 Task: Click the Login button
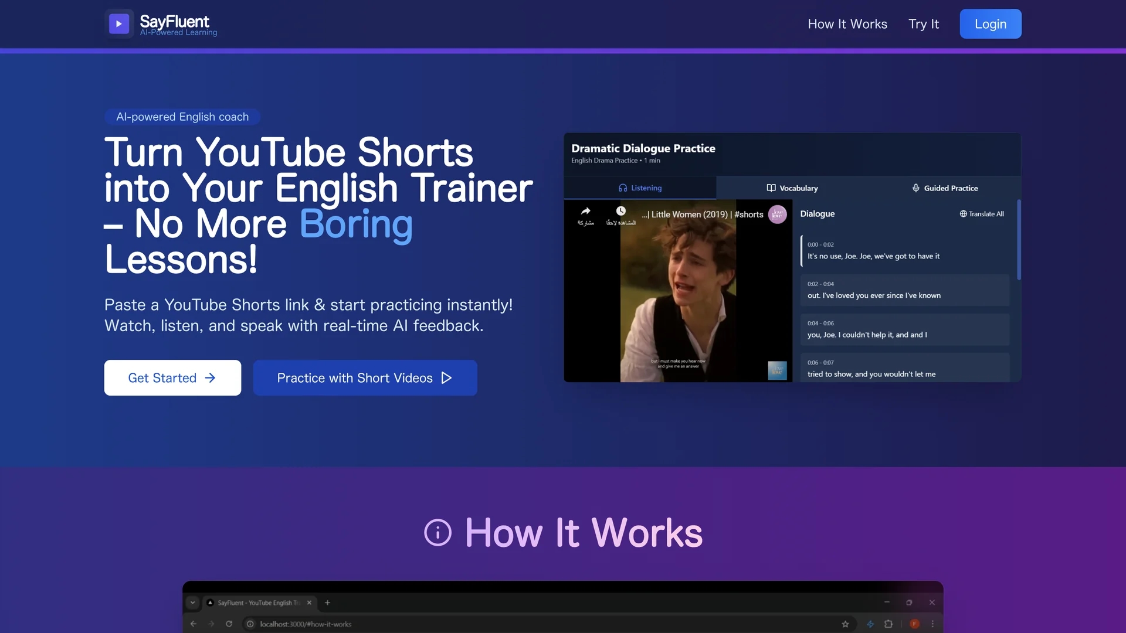(x=991, y=24)
